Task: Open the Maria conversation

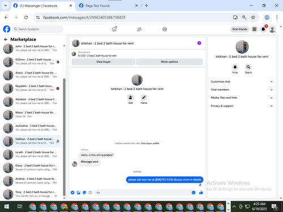Action: tap(31, 115)
